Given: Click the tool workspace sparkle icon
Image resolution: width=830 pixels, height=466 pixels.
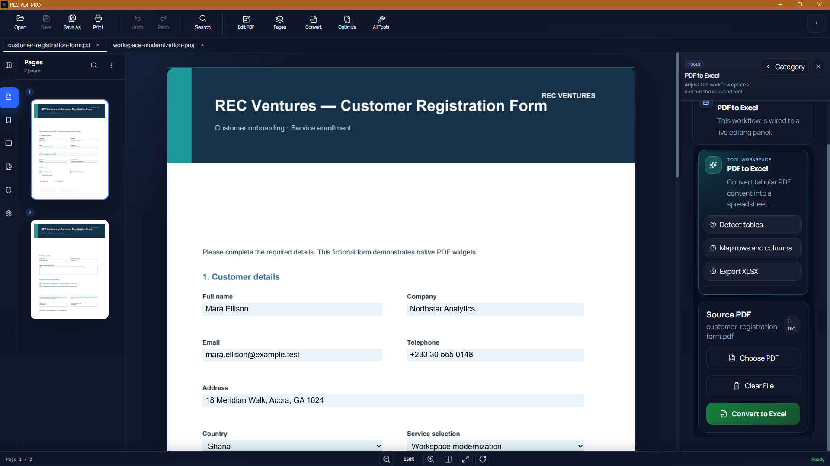Looking at the screenshot, I should [x=713, y=165].
